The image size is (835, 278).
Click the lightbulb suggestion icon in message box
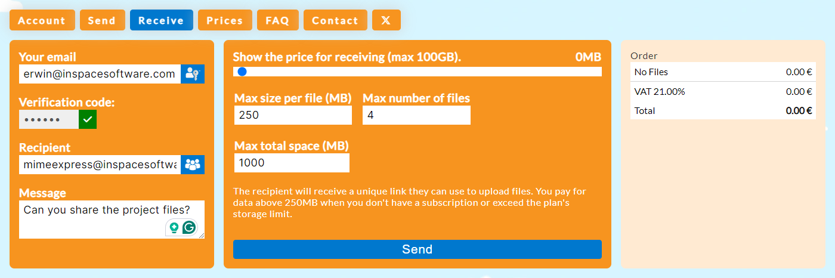click(x=174, y=227)
